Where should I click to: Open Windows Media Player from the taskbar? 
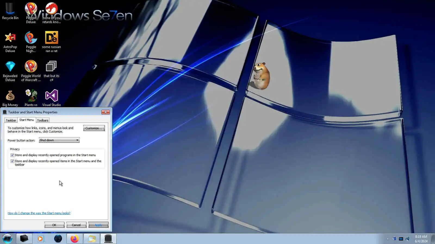point(41,239)
